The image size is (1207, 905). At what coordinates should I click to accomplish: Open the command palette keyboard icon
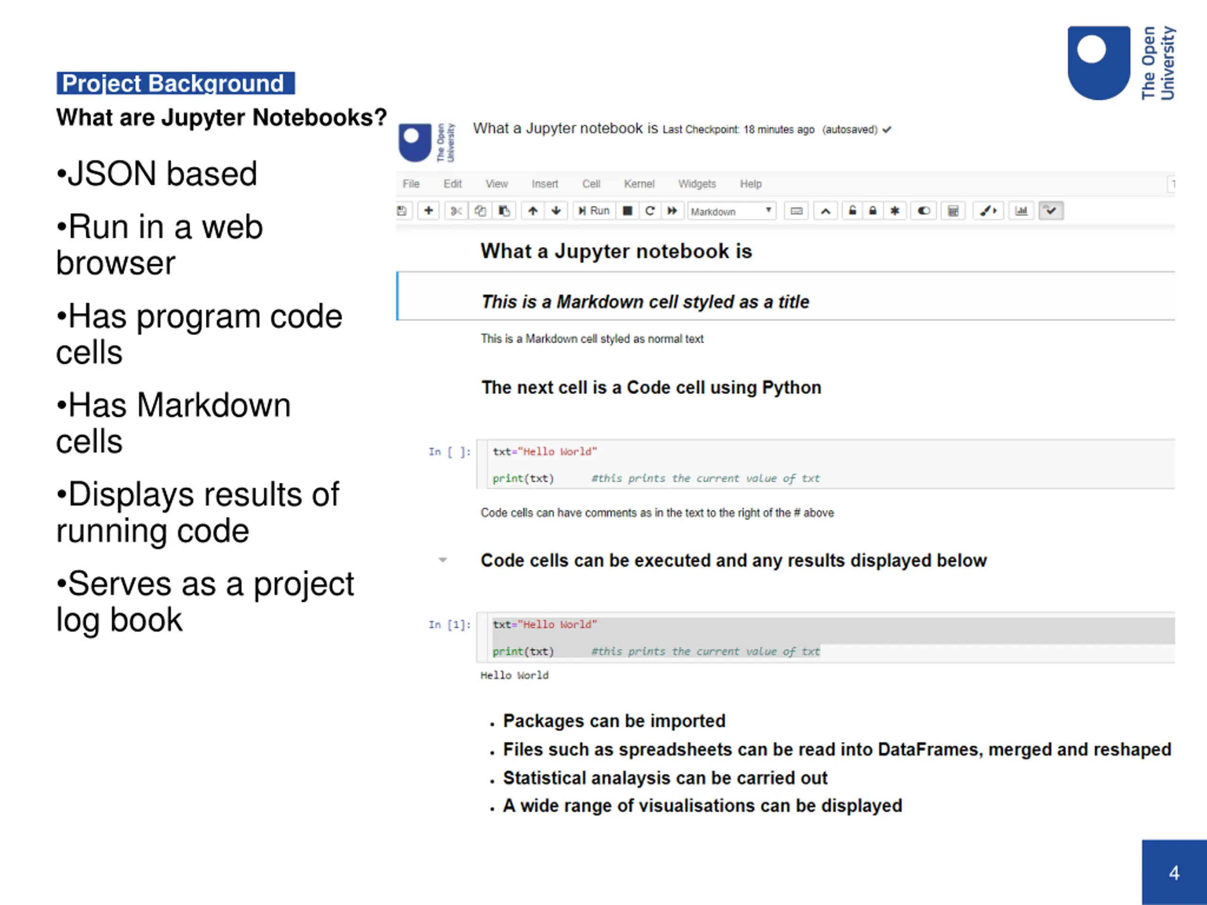[x=797, y=211]
